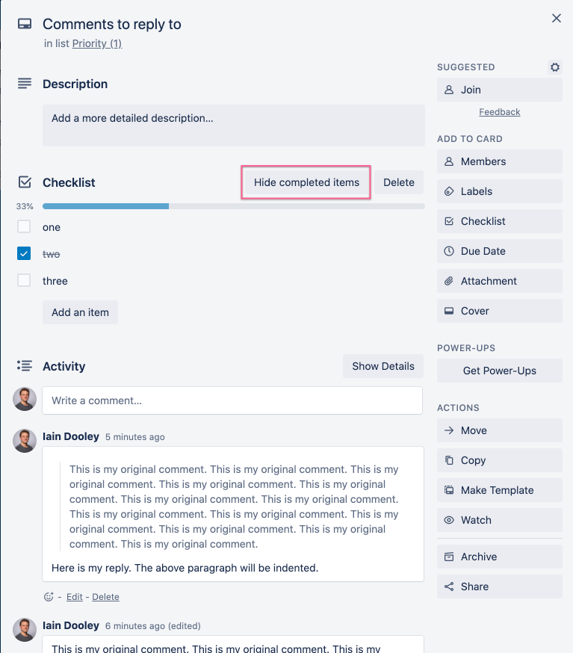Make Template from card
The height and width of the screenshot is (653, 573).
499,490
